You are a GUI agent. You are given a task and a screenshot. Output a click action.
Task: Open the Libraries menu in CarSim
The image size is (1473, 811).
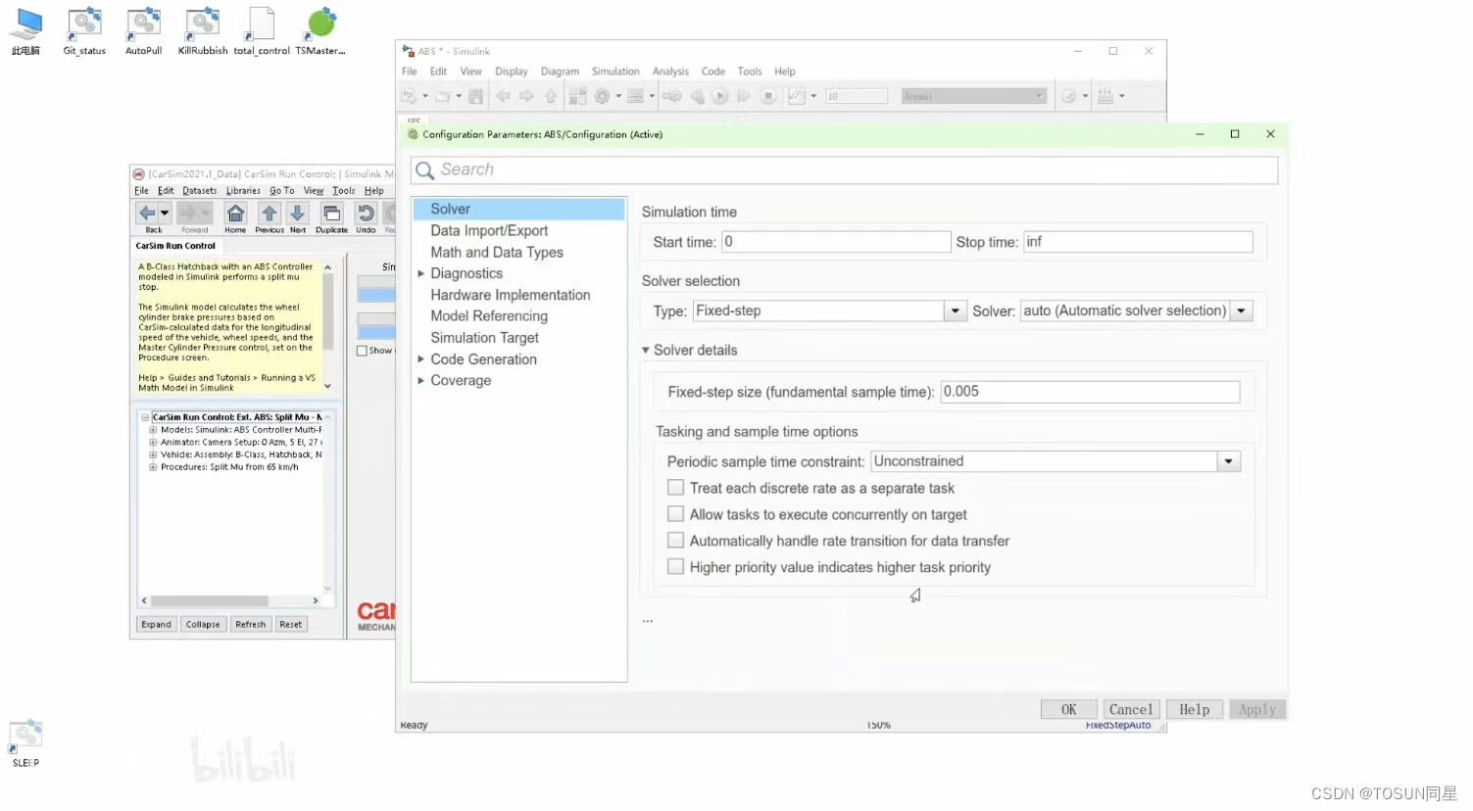(243, 191)
